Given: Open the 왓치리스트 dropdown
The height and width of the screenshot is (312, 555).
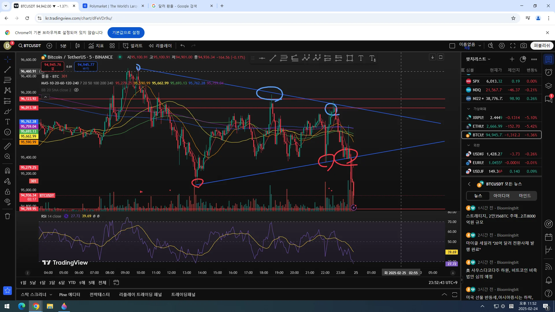Looking at the screenshot, I should [x=478, y=59].
